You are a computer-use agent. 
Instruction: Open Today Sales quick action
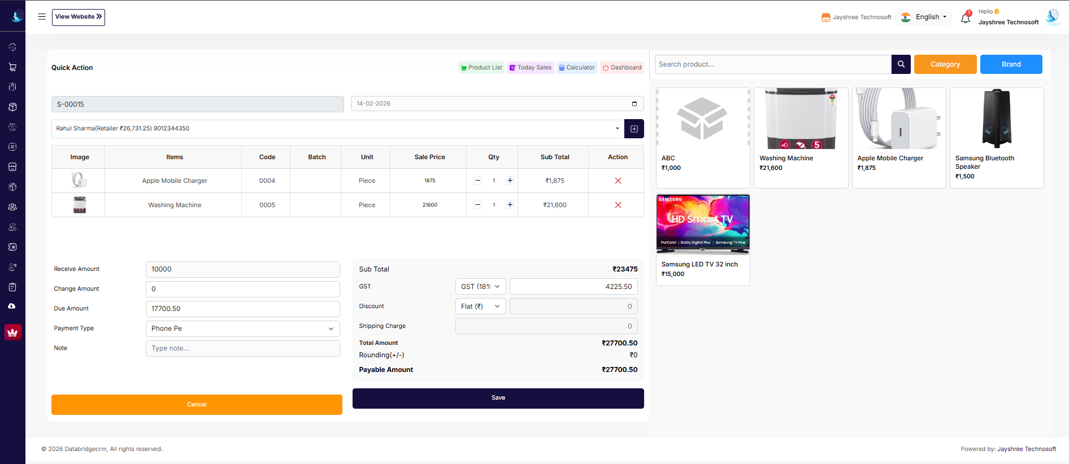pyautogui.click(x=531, y=68)
